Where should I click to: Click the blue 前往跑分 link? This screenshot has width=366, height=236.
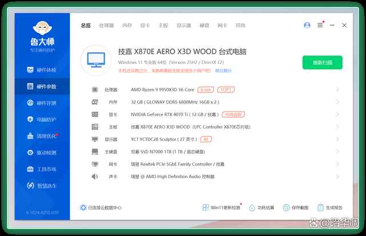tap(223, 70)
